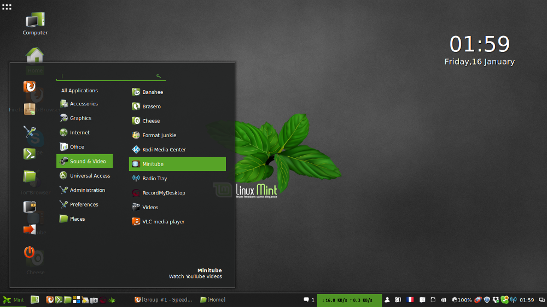Image resolution: width=547 pixels, height=307 pixels.
Task: Select the Graphics category
Action: click(84, 118)
